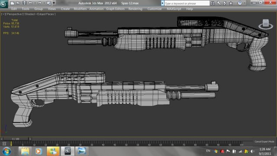Click the time slider 0 / 100 handle
Screen dimensions: 277x156
coord(16,139)
